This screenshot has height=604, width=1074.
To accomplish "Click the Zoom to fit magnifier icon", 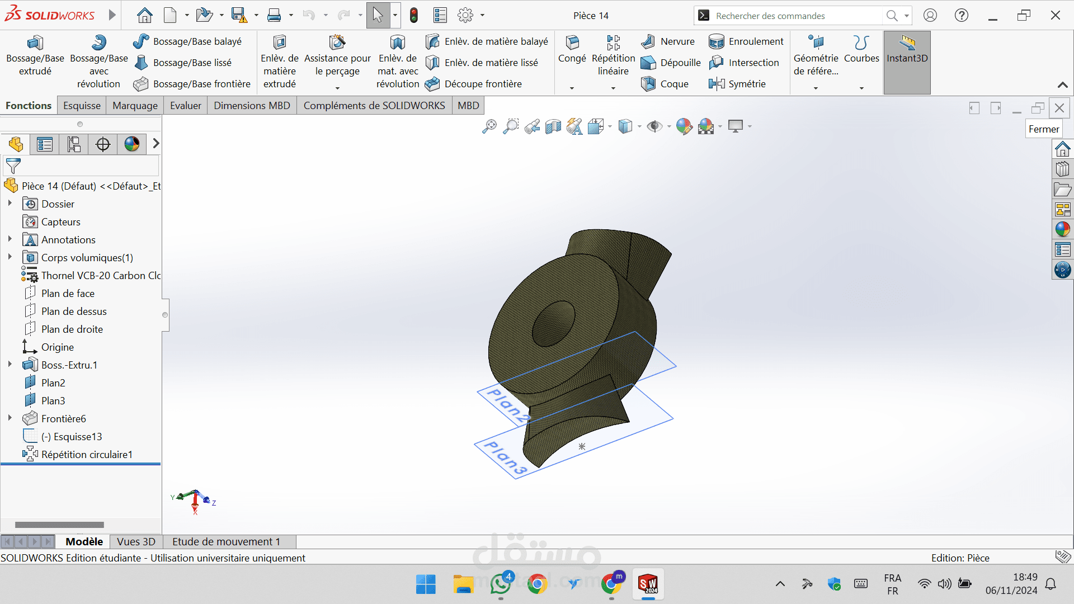I will [489, 126].
